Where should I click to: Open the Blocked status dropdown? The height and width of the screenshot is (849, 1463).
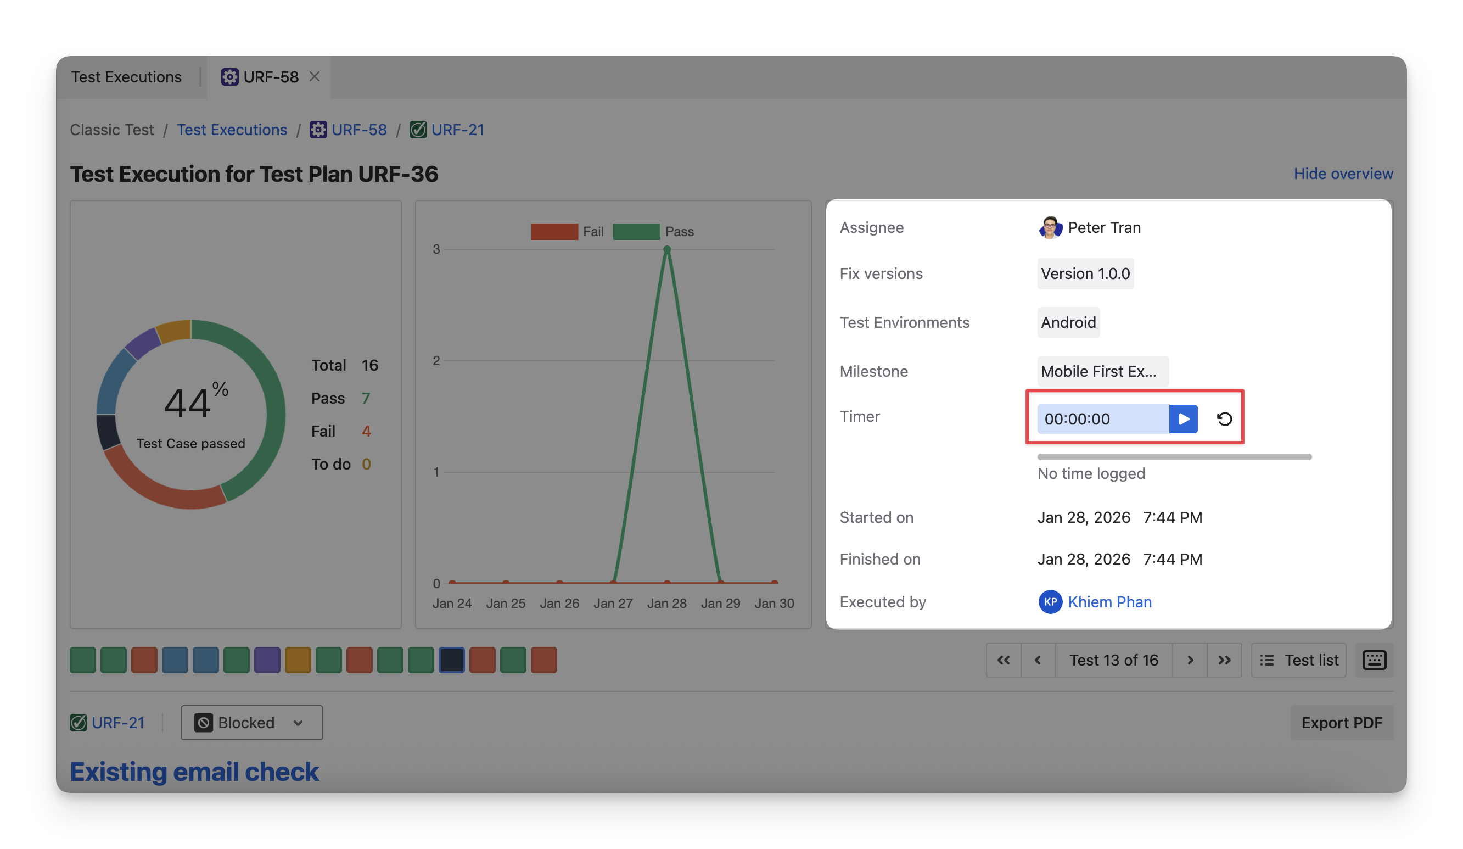click(251, 722)
